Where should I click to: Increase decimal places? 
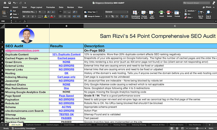pos(122,17)
